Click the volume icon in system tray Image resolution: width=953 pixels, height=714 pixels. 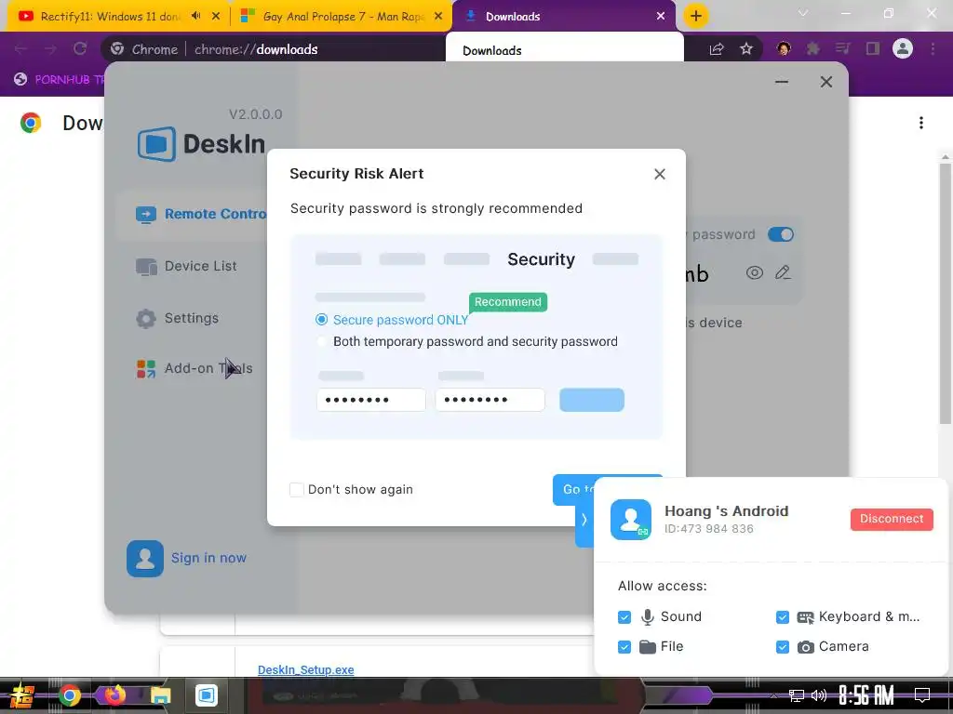(x=819, y=695)
